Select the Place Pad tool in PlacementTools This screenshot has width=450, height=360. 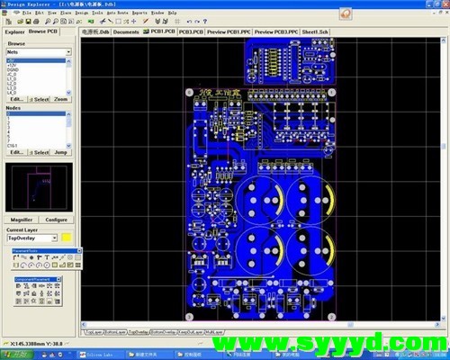pos(31,257)
